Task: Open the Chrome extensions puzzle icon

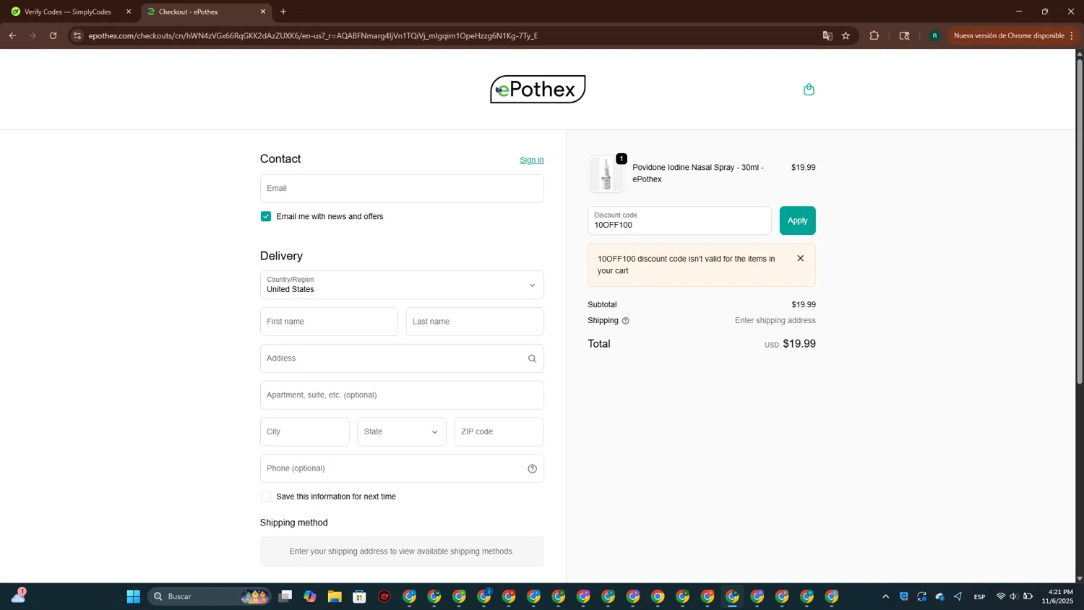Action: 874,35
